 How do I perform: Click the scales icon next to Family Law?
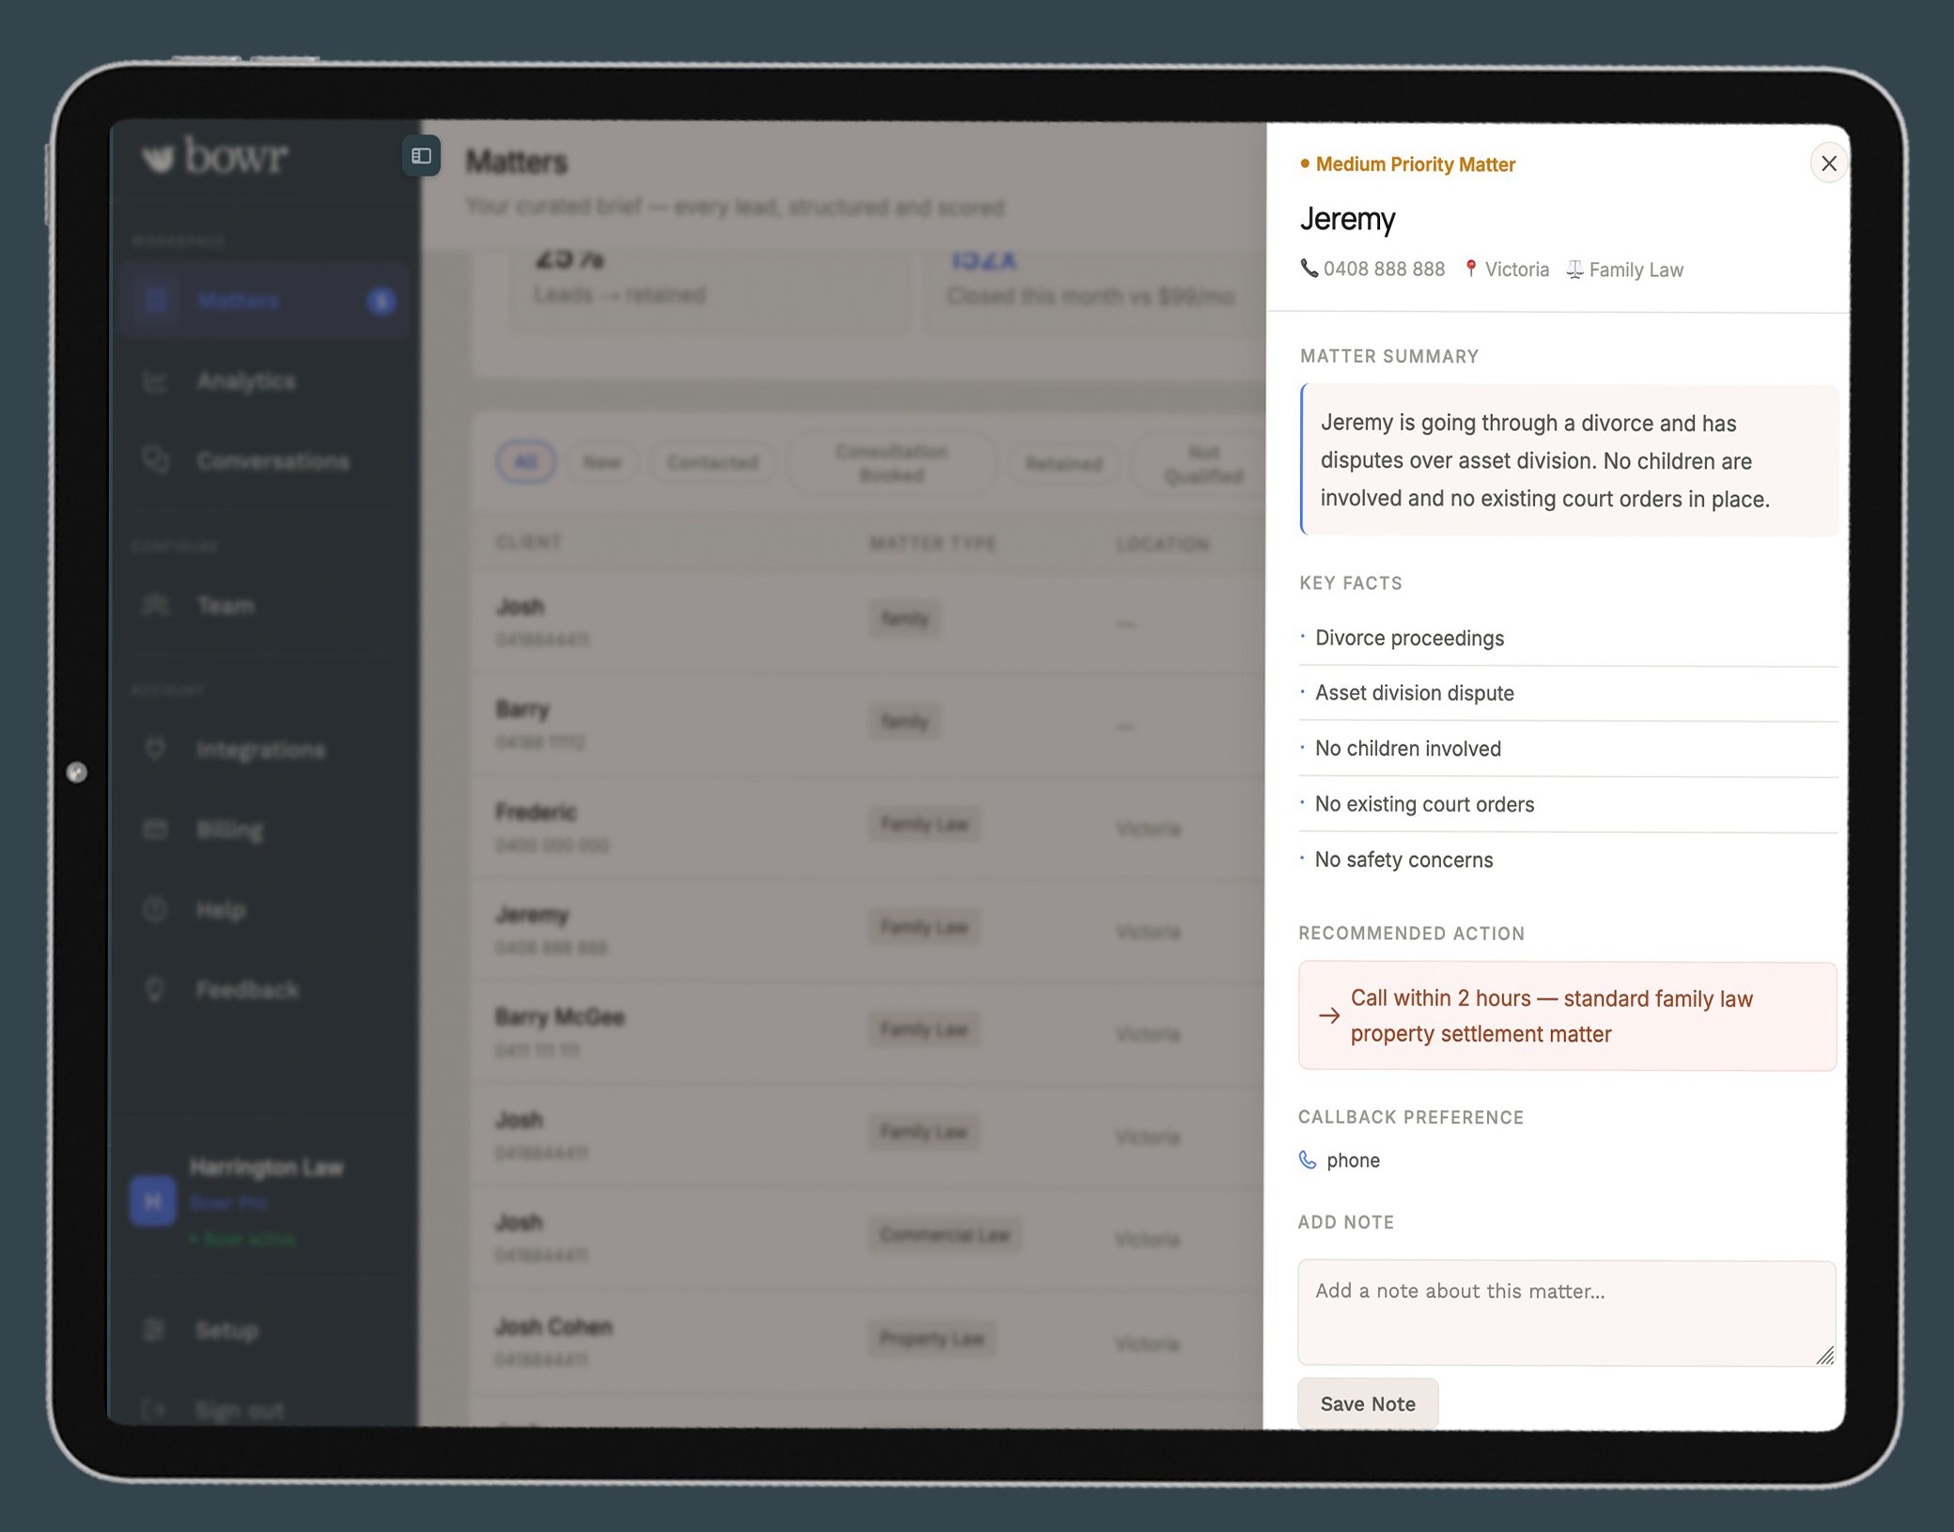pos(1575,271)
